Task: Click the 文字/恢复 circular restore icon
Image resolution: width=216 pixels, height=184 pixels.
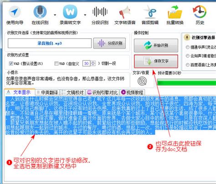Action: tap(142, 81)
